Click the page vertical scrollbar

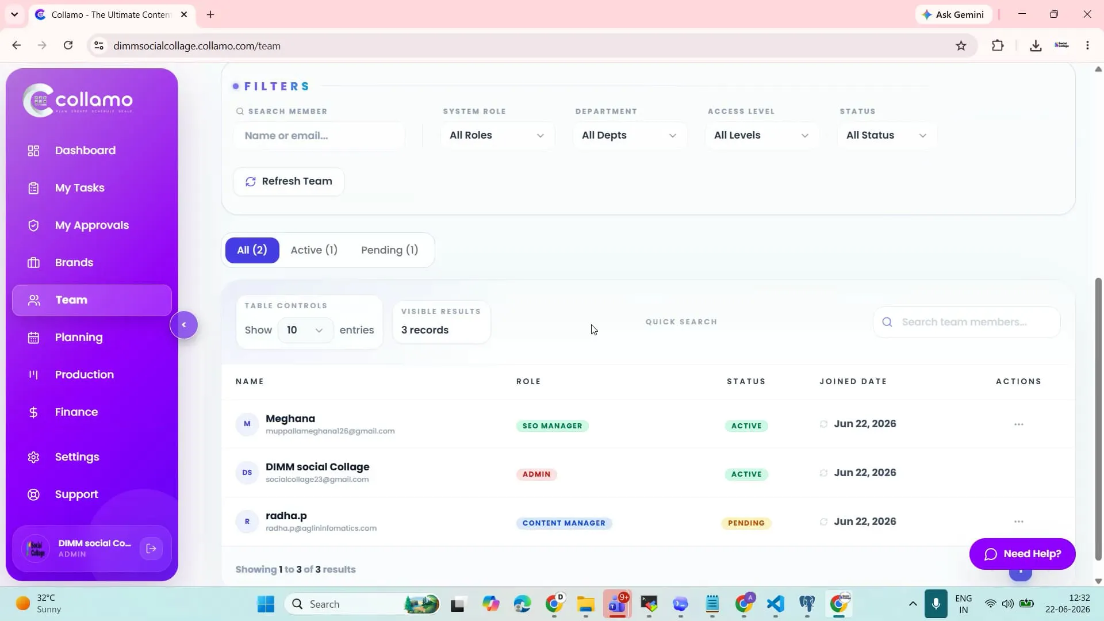click(1098, 419)
